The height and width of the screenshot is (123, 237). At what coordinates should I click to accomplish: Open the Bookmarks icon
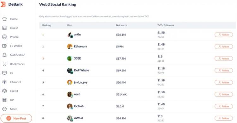[x=4, y=64]
